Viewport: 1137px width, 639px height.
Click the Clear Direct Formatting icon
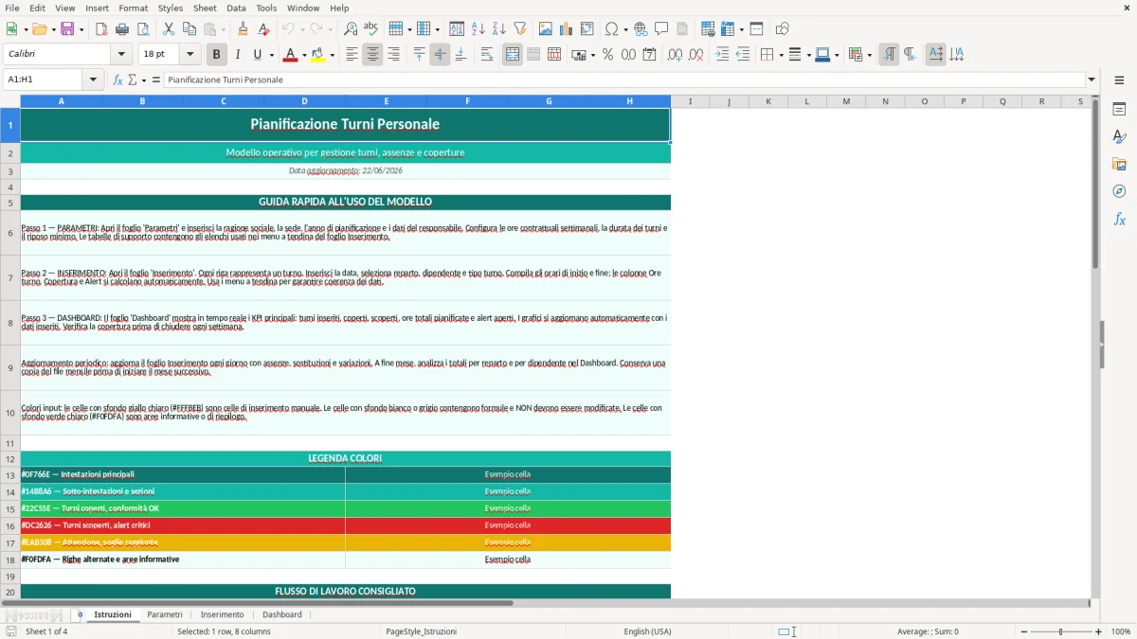pyautogui.click(x=264, y=29)
